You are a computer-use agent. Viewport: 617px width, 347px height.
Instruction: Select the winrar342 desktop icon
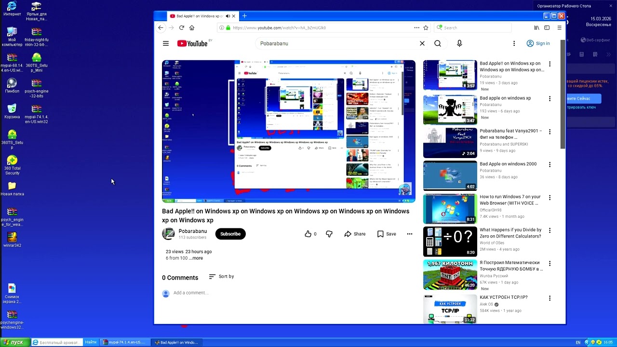point(12,240)
